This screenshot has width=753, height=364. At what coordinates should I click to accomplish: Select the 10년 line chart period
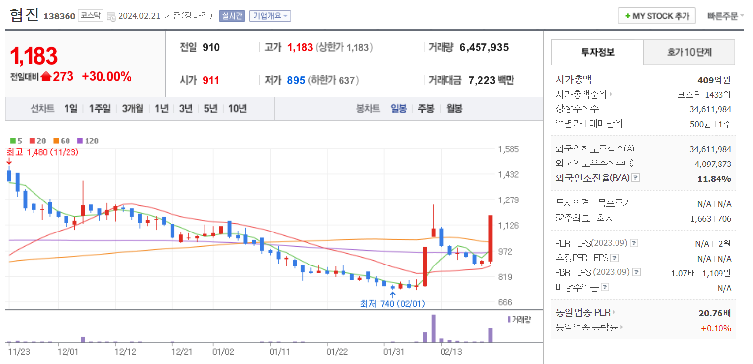pos(238,109)
